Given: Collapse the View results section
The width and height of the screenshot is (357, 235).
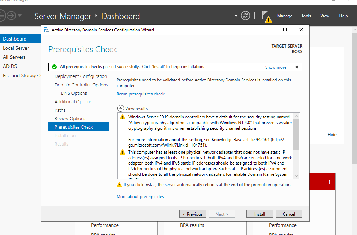Looking at the screenshot, I should [120, 109].
